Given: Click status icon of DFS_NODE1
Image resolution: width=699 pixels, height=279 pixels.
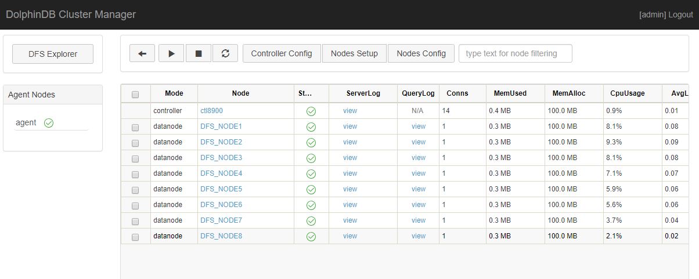Looking at the screenshot, I should pos(311,126).
